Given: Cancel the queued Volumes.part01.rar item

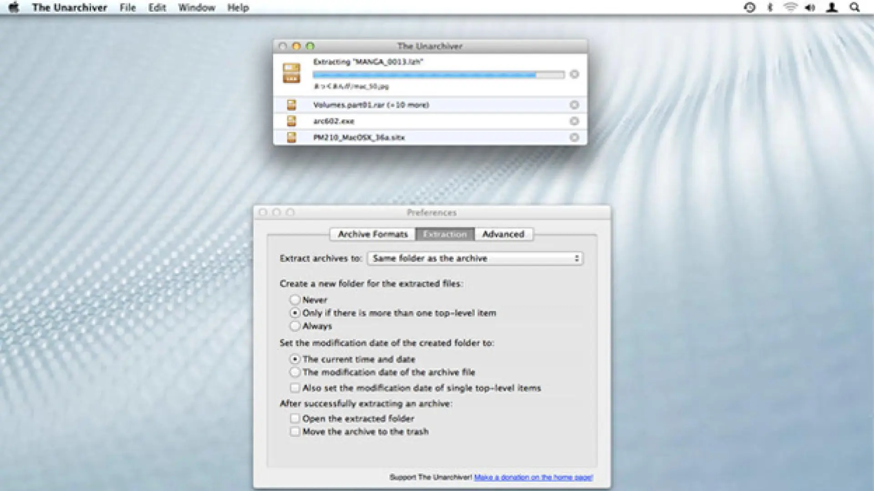Looking at the screenshot, I should (574, 105).
